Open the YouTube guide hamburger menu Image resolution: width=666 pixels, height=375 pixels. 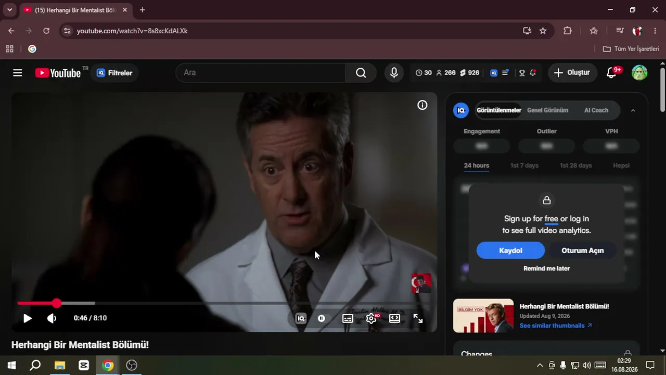tap(18, 73)
